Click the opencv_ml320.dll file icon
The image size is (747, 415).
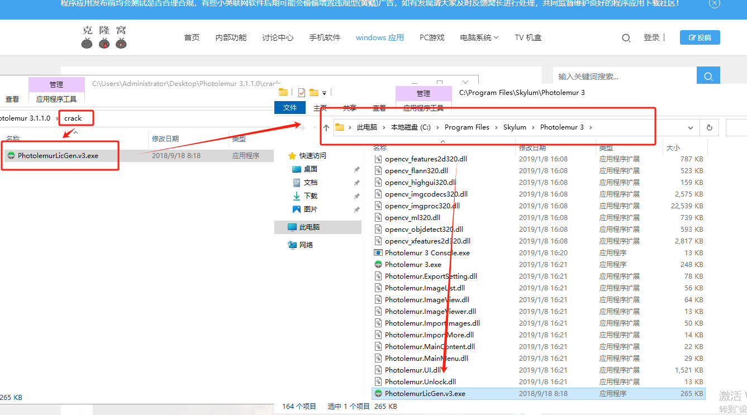(x=378, y=218)
